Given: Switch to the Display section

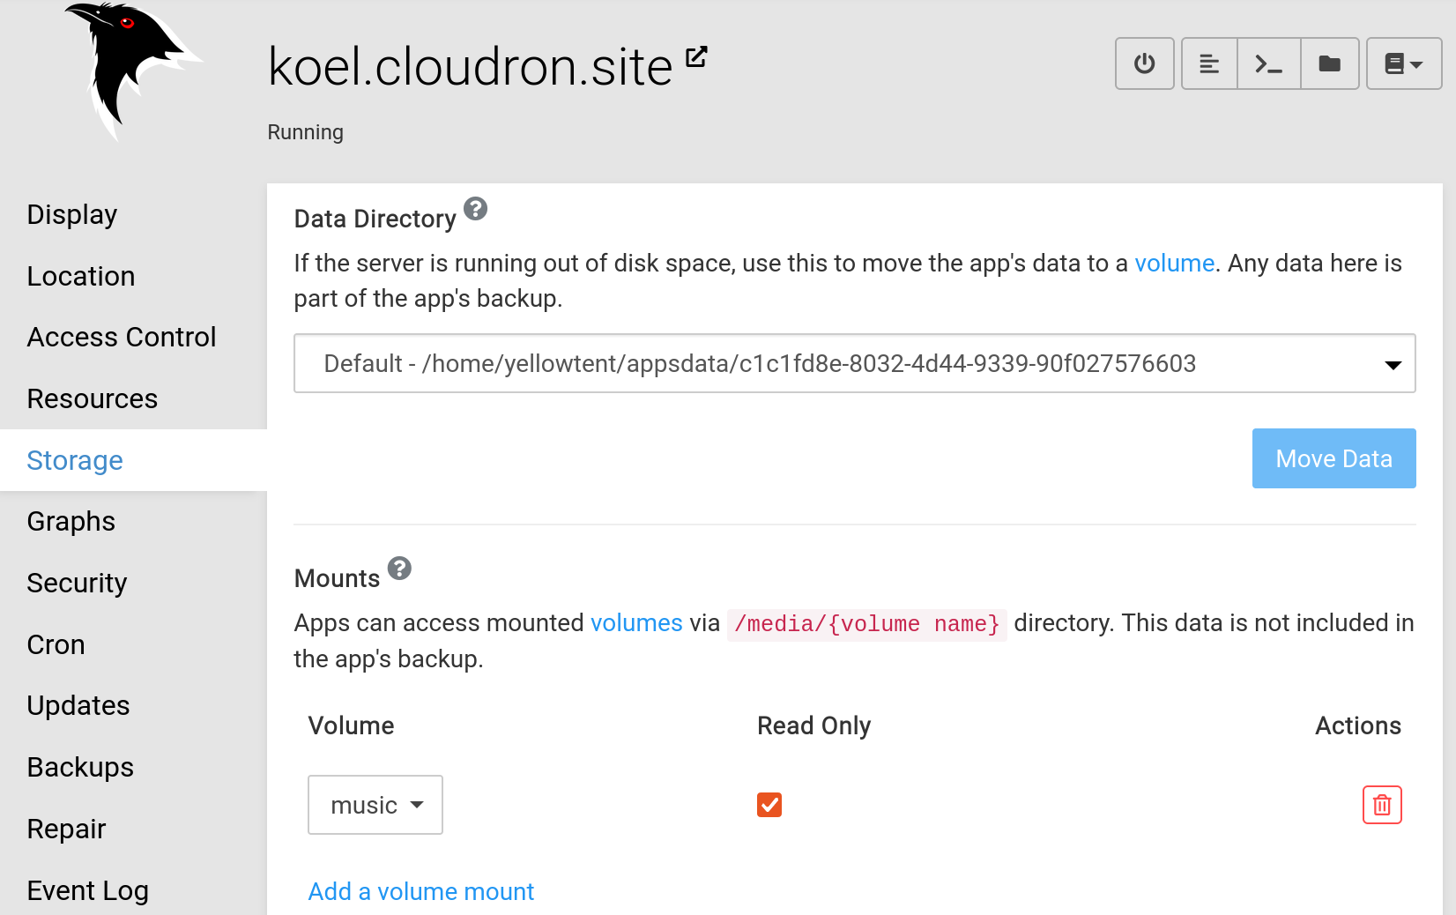Looking at the screenshot, I should click(x=72, y=214).
